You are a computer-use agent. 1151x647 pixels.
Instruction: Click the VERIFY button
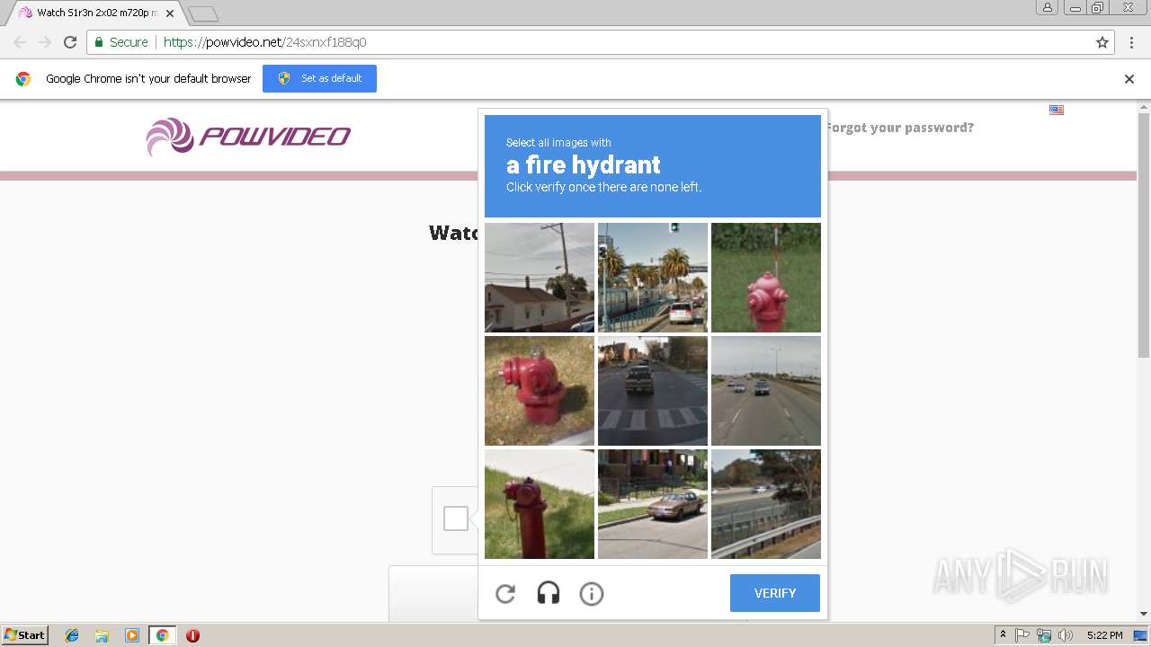tap(775, 593)
